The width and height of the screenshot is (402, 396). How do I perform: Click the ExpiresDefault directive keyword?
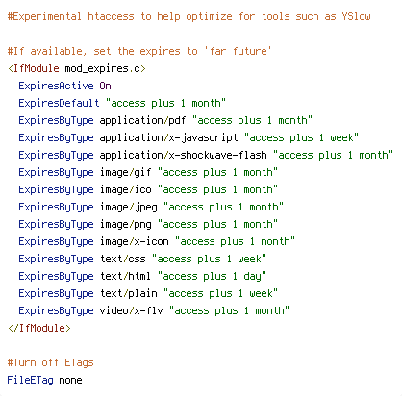tap(59, 103)
